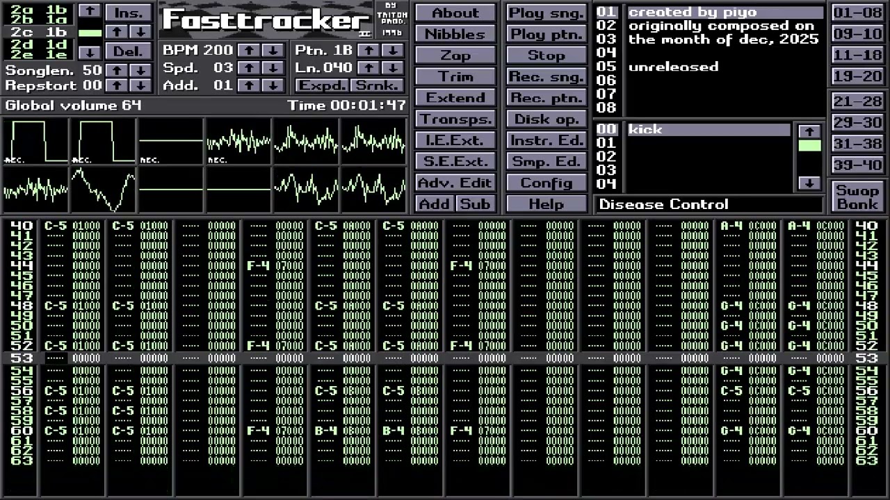Screen dimensions: 890x500
Task: Decrease the pattern length Ln. with its down arrow
Action: tap(393, 67)
